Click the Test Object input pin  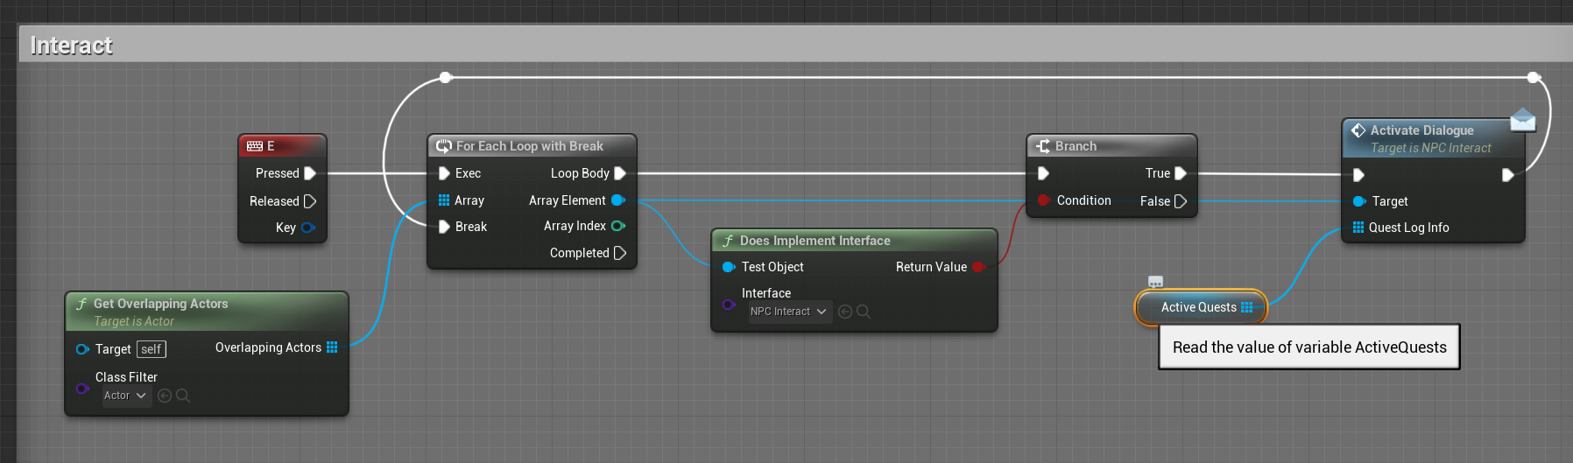(x=729, y=267)
